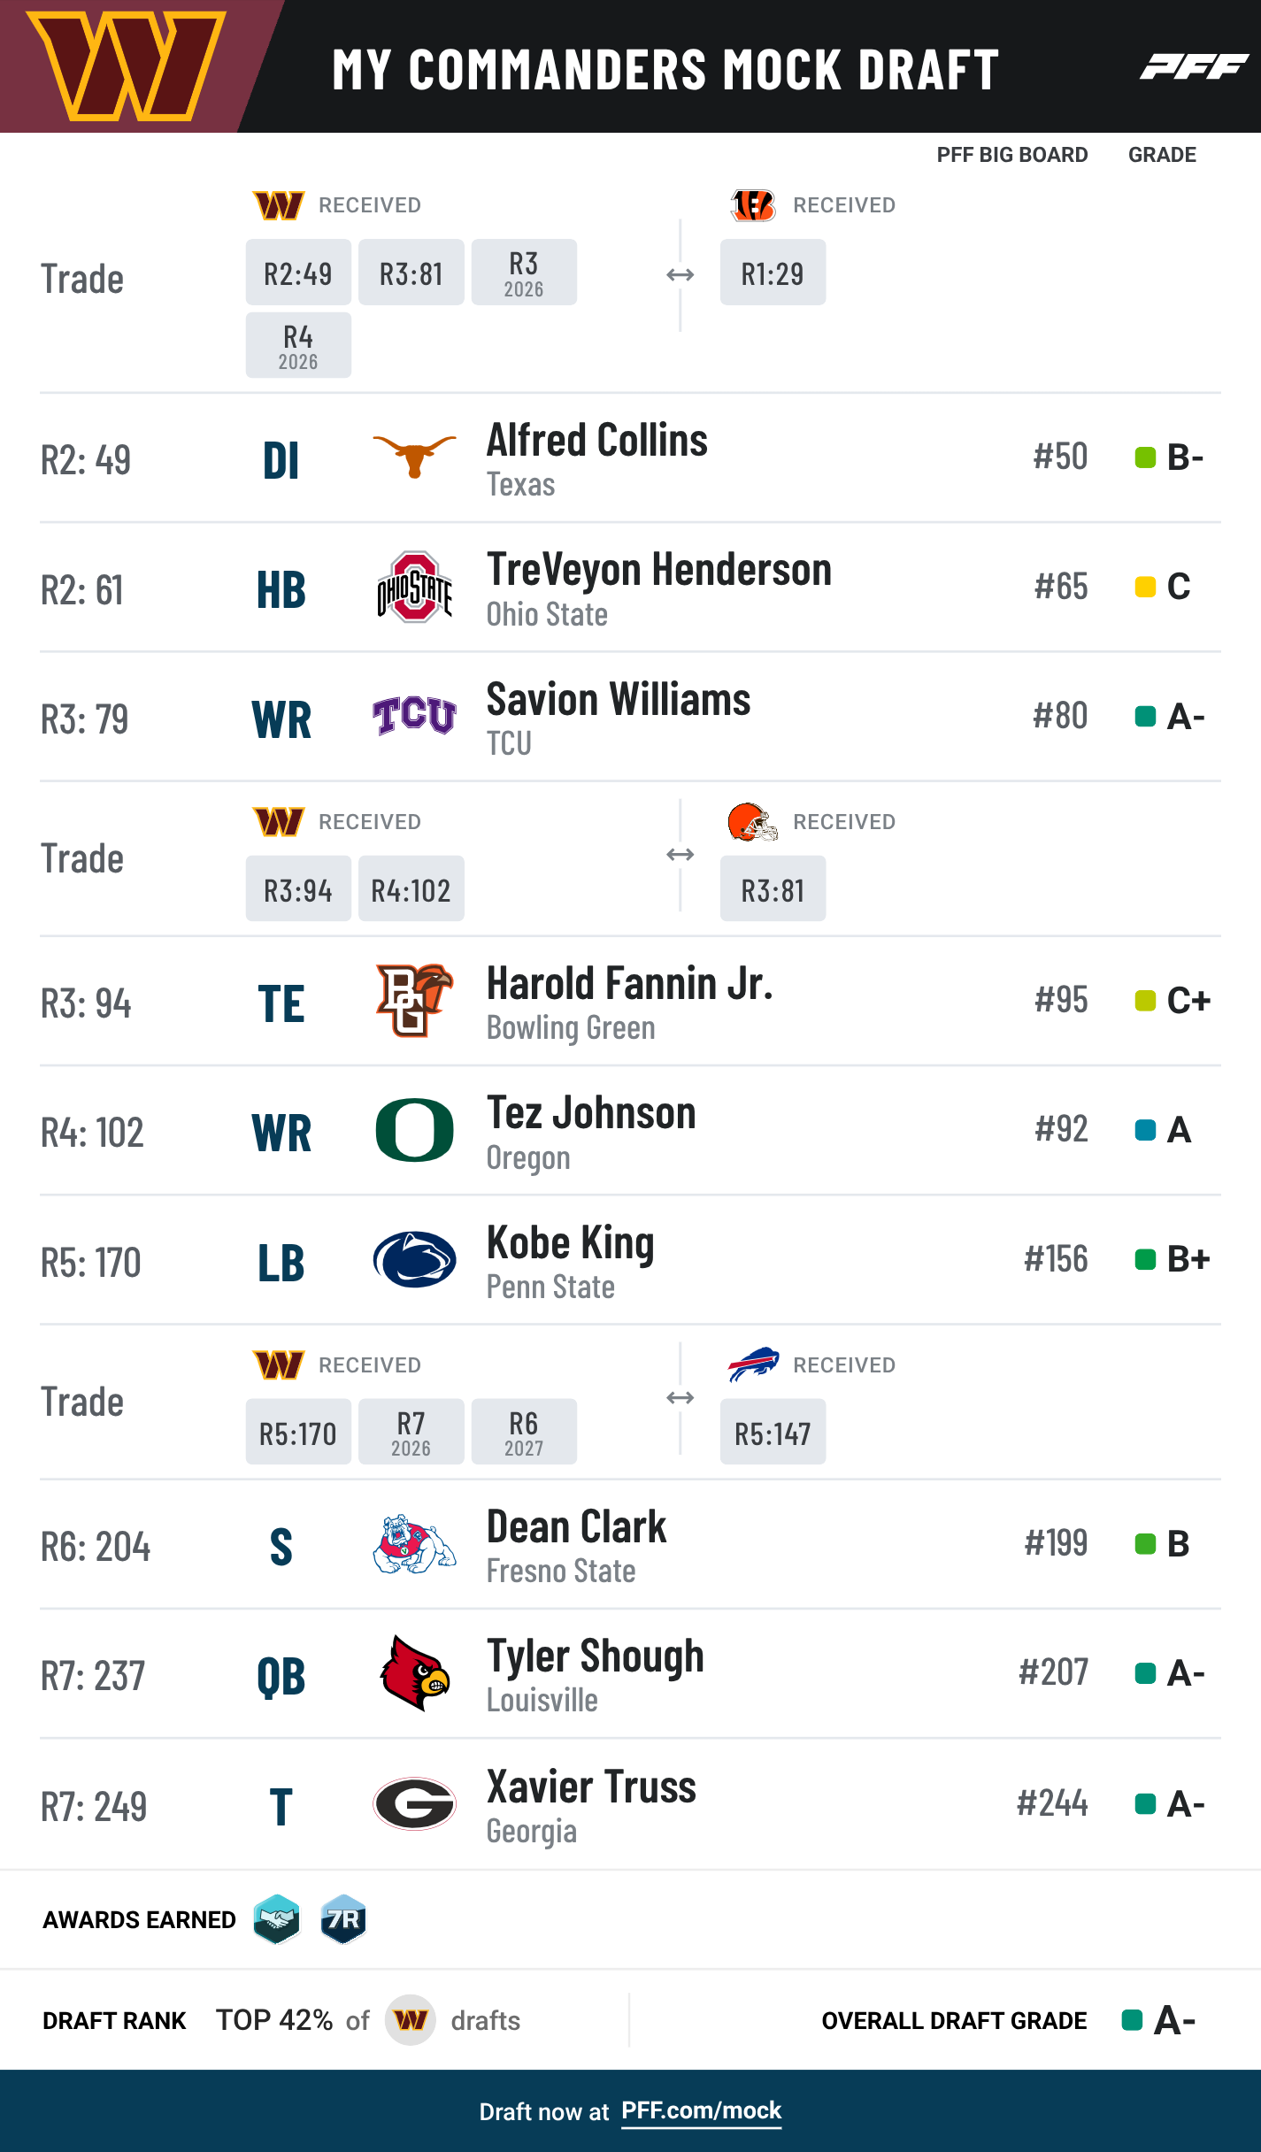
Task: Click the R6 2027 pick chip
Action: (524, 1432)
